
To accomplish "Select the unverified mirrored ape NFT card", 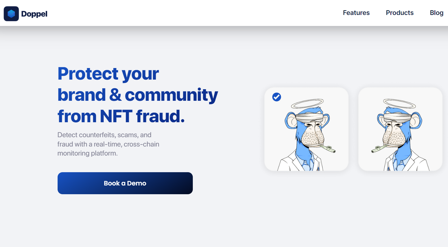I will click(x=400, y=129).
